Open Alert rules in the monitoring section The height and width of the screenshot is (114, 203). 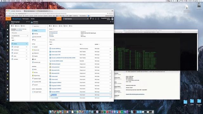(39, 73)
